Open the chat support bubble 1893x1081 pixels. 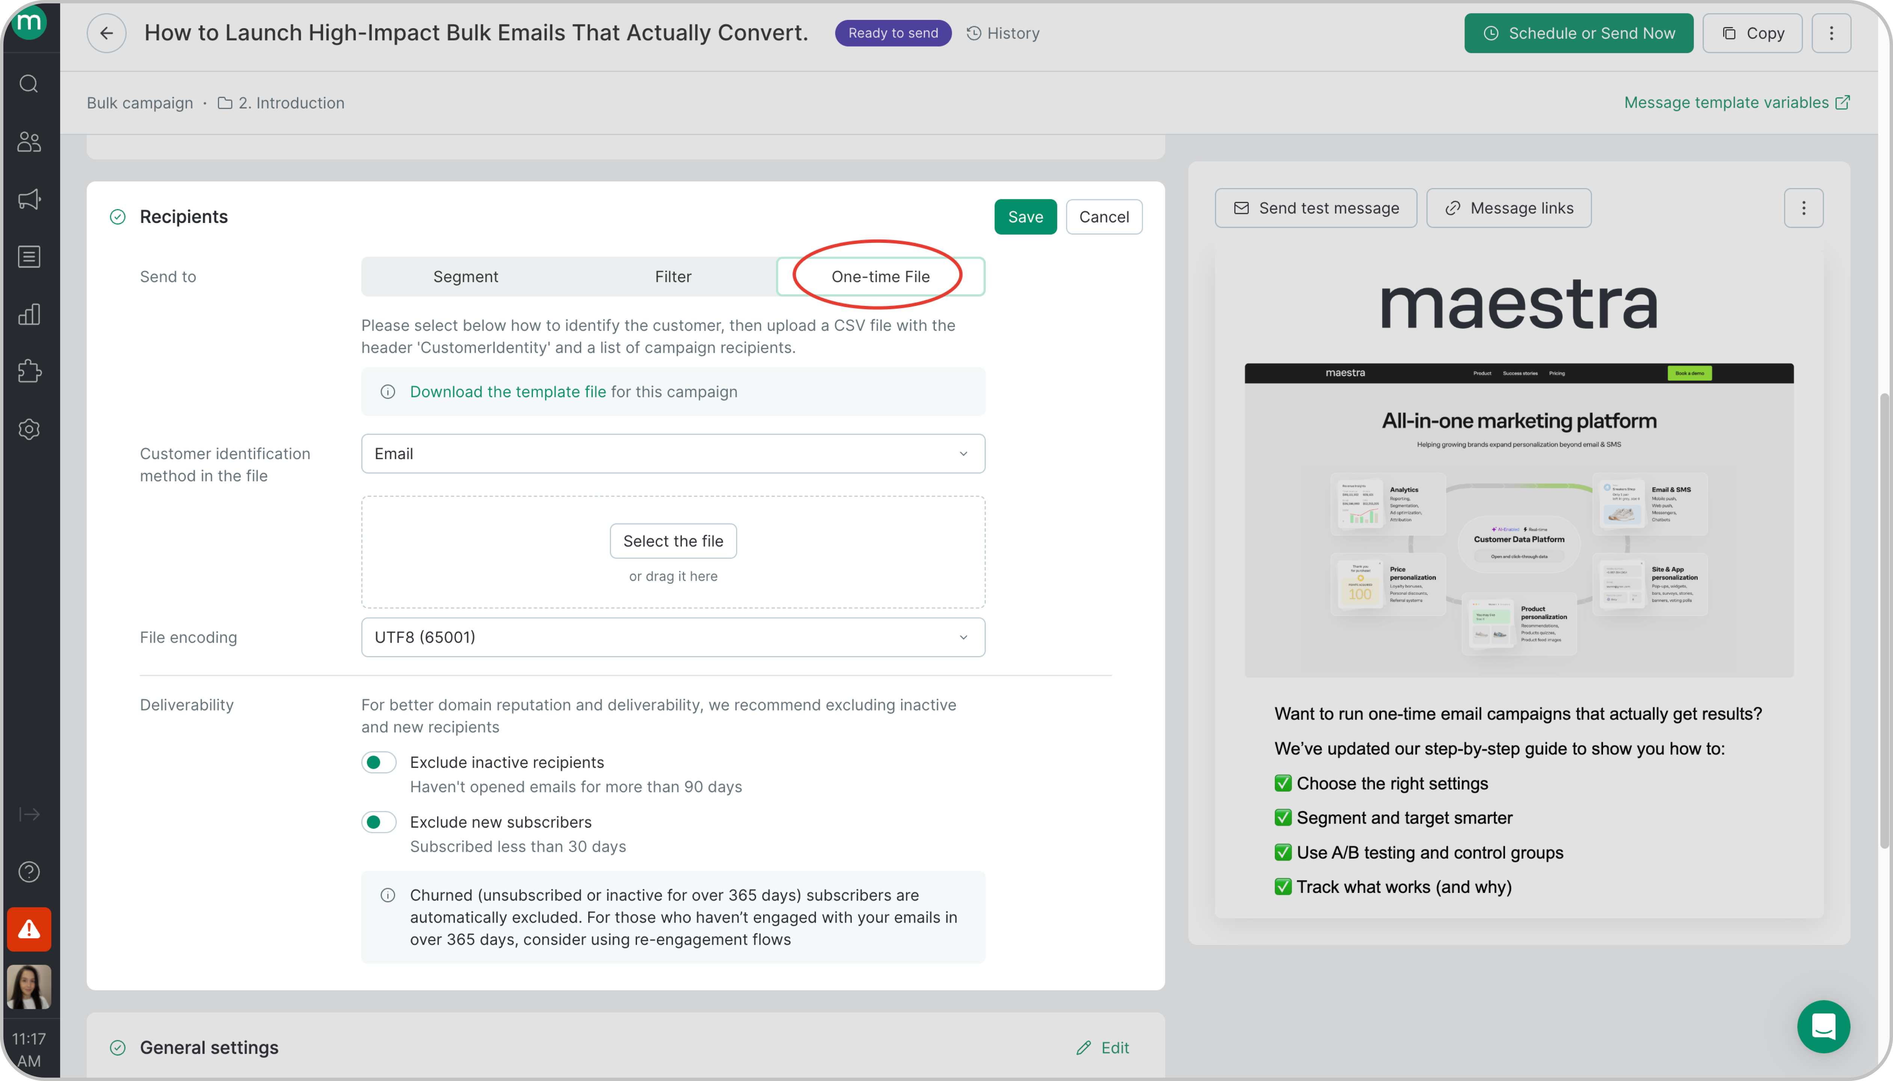coord(1823,1027)
